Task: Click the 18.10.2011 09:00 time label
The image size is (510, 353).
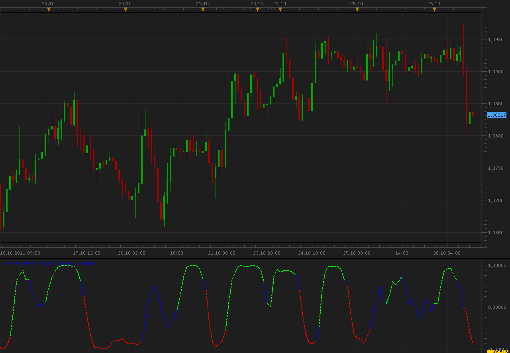Action: tap(20, 253)
